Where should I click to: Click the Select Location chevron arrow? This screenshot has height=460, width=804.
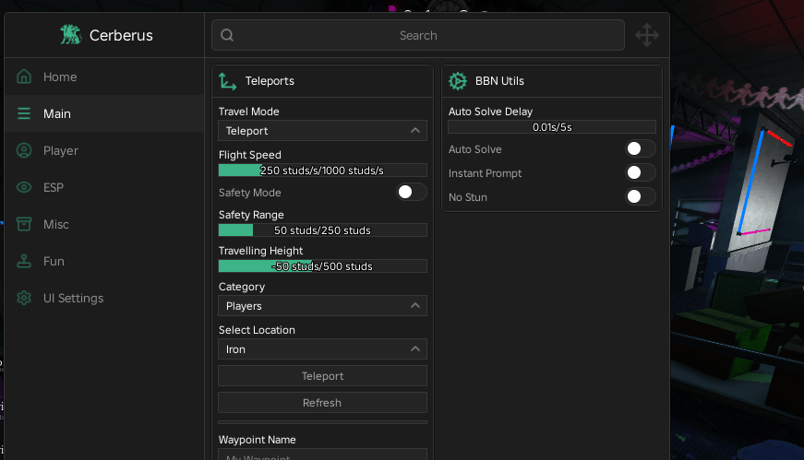coord(415,349)
